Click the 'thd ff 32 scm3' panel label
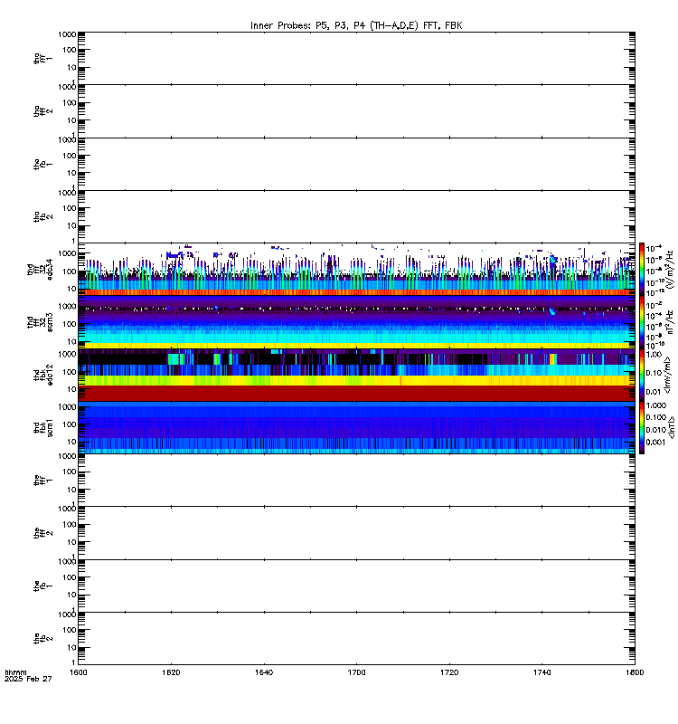 pyautogui.click(x=40, y=322)
